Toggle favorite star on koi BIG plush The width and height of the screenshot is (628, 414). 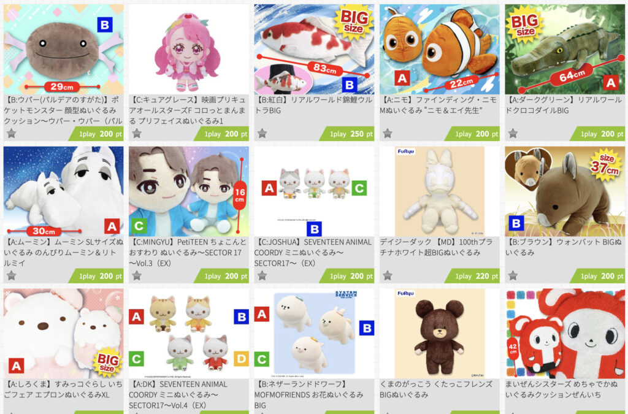point(262,133)
